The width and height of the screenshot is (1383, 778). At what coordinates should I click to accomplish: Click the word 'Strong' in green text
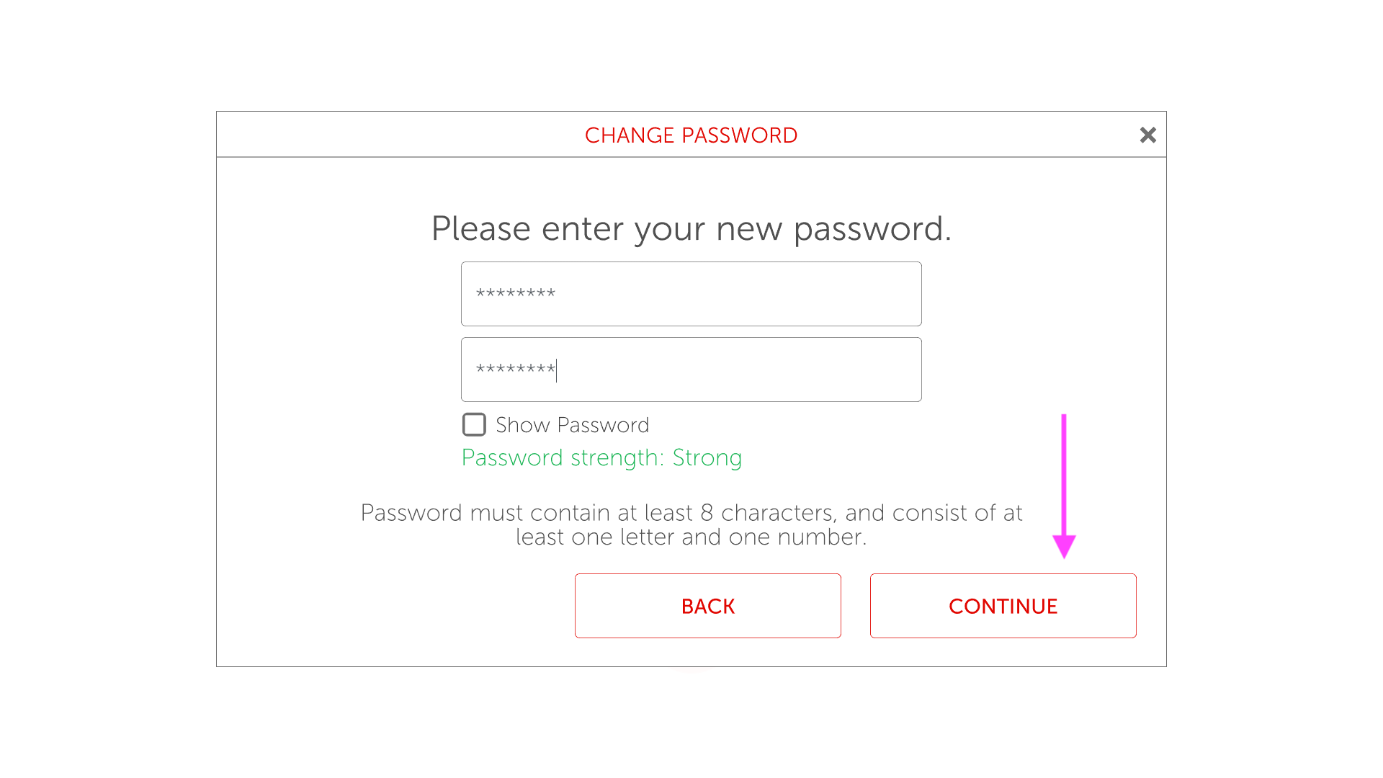[707, 457]
